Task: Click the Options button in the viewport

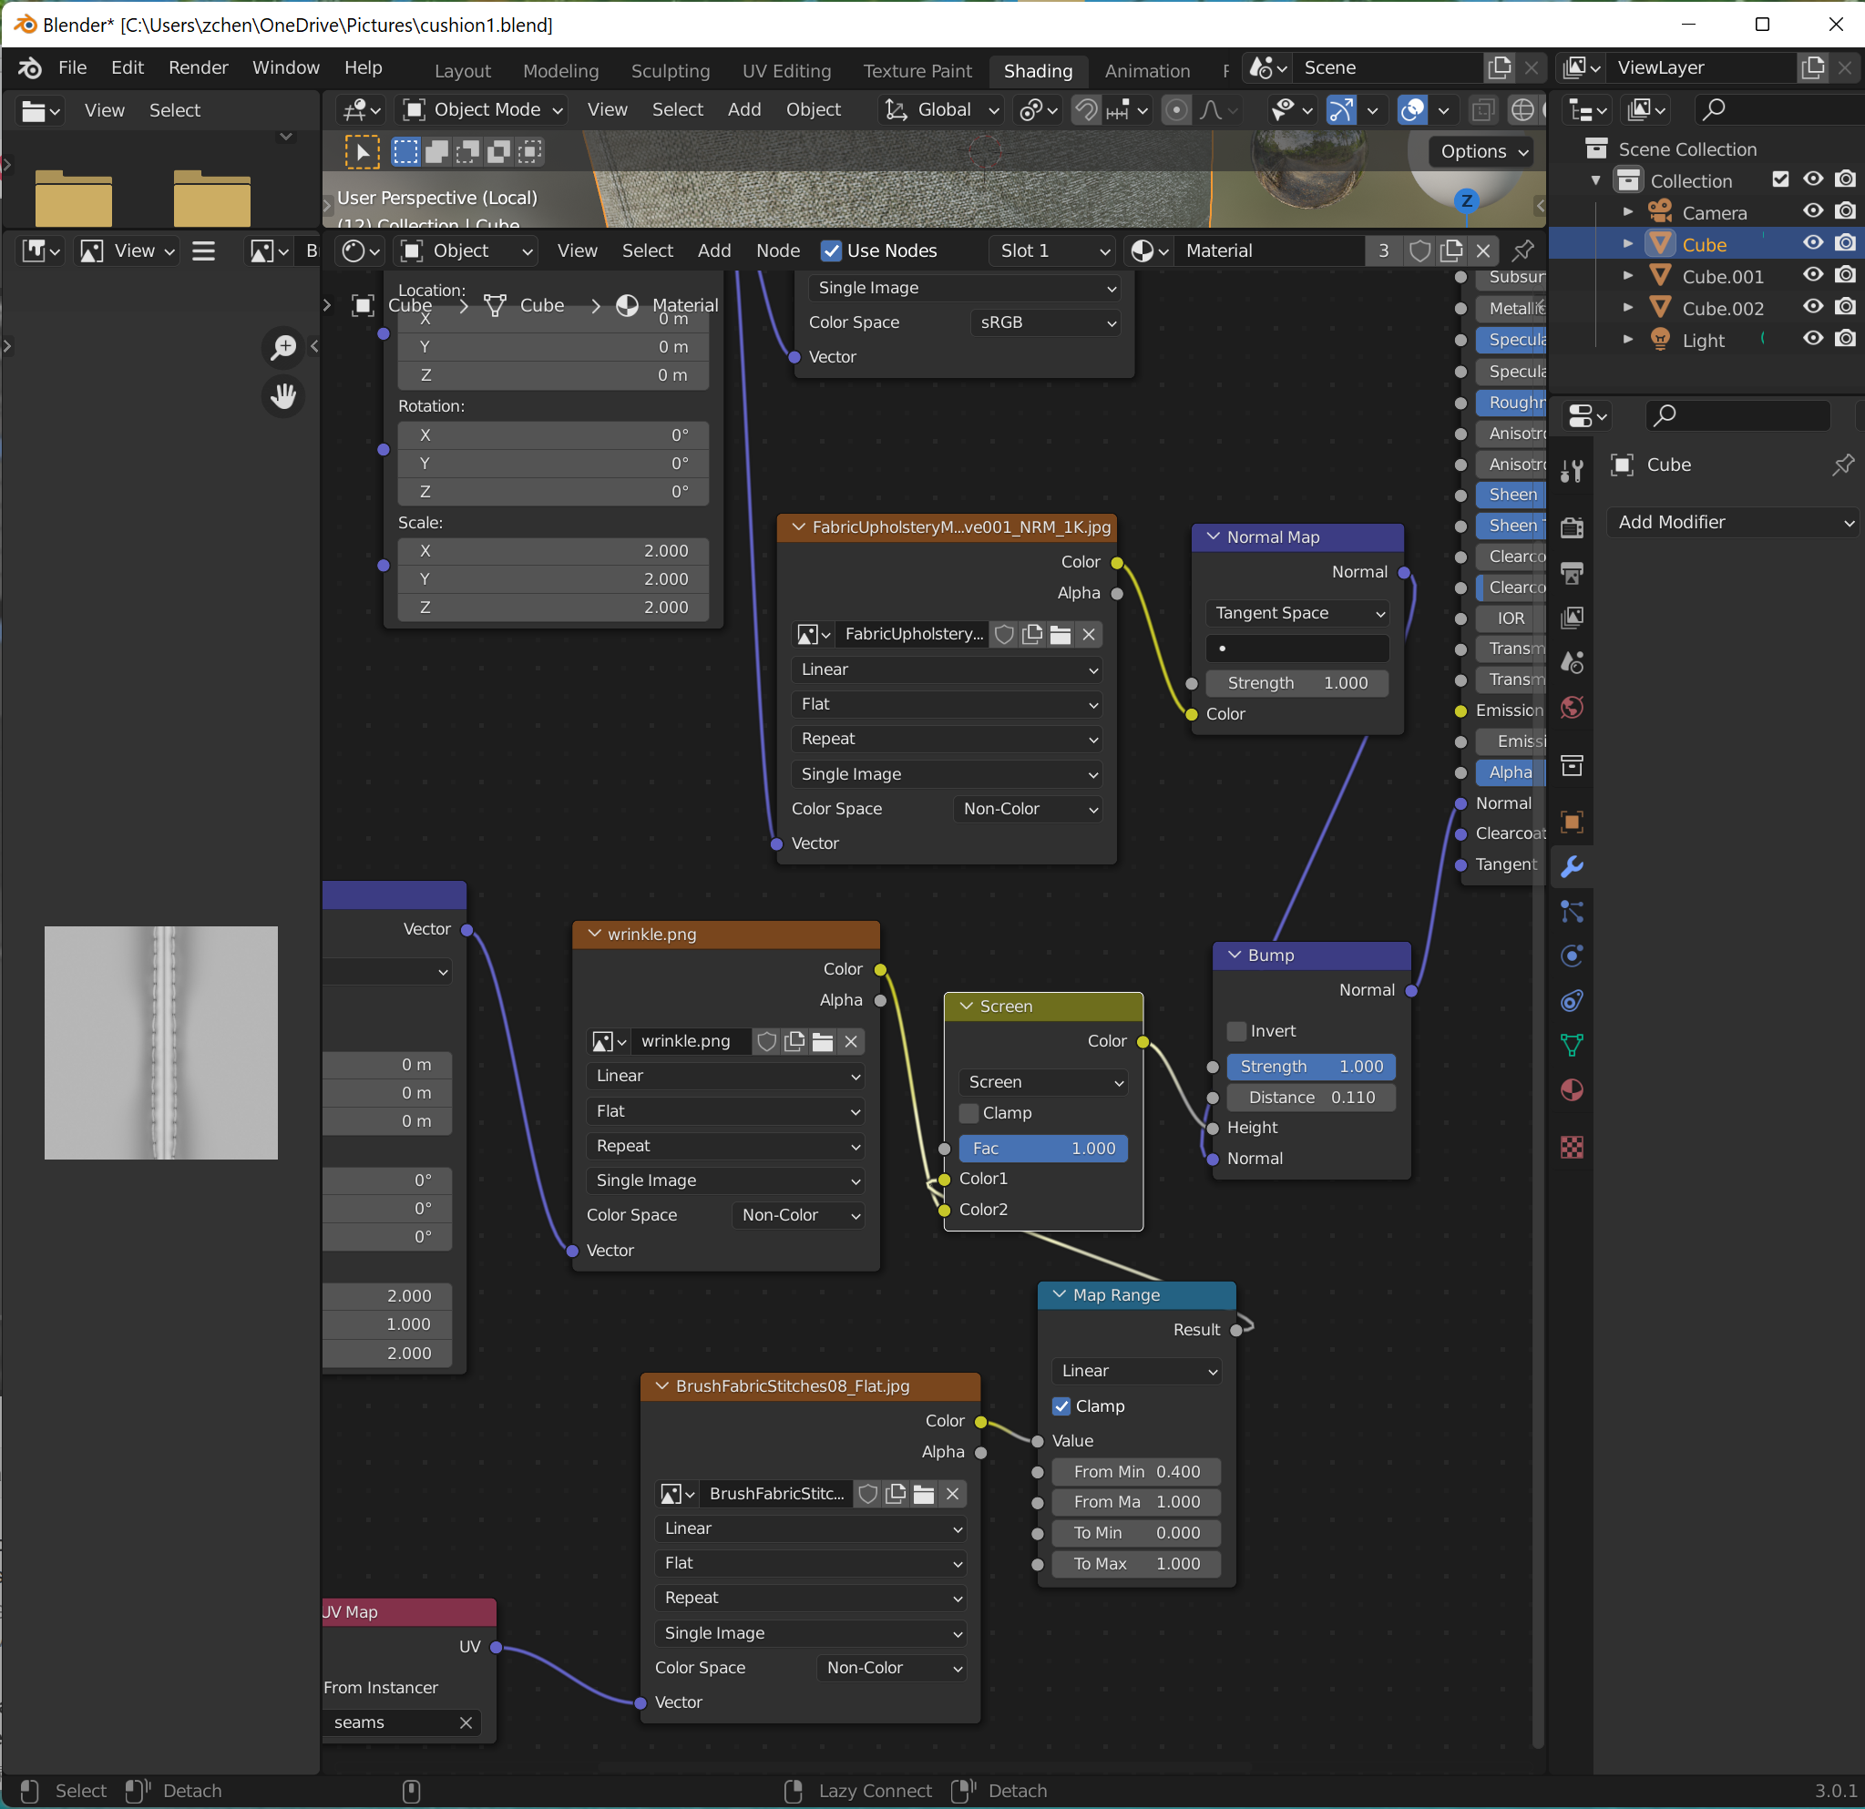Action: point(1482,151)
